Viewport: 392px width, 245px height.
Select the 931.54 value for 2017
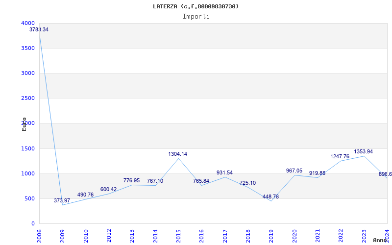point(224,172)
